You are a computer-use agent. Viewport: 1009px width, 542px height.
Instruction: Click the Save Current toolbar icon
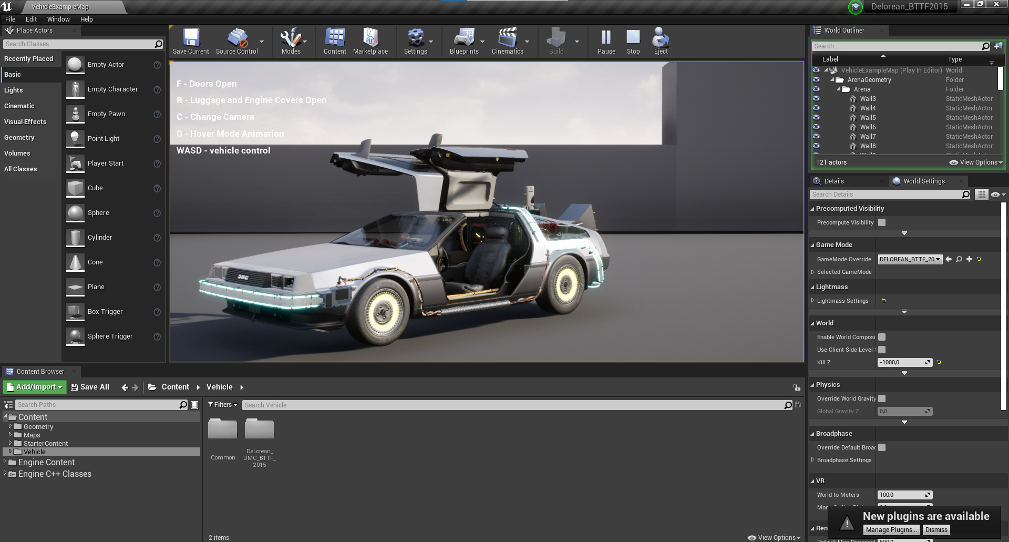point(191,41)
